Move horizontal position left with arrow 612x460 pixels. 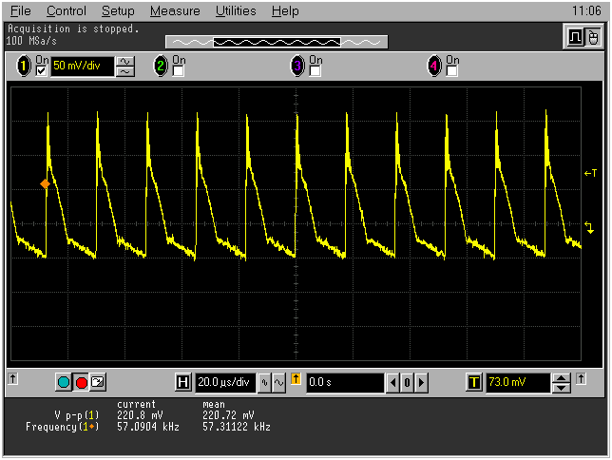coord(392,382)
